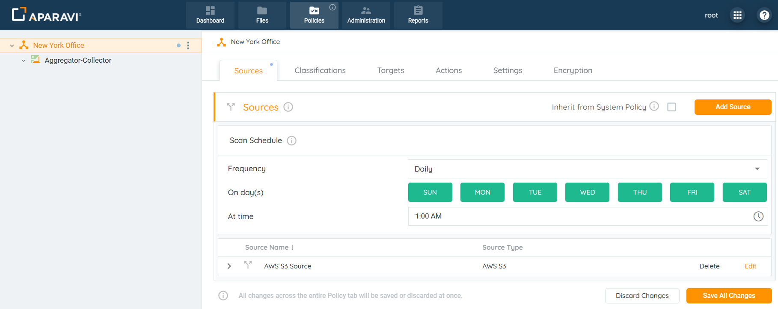Open the Frequency dropdown
Viewport: 778px width, 309px height.
click(x=587, y=169)
